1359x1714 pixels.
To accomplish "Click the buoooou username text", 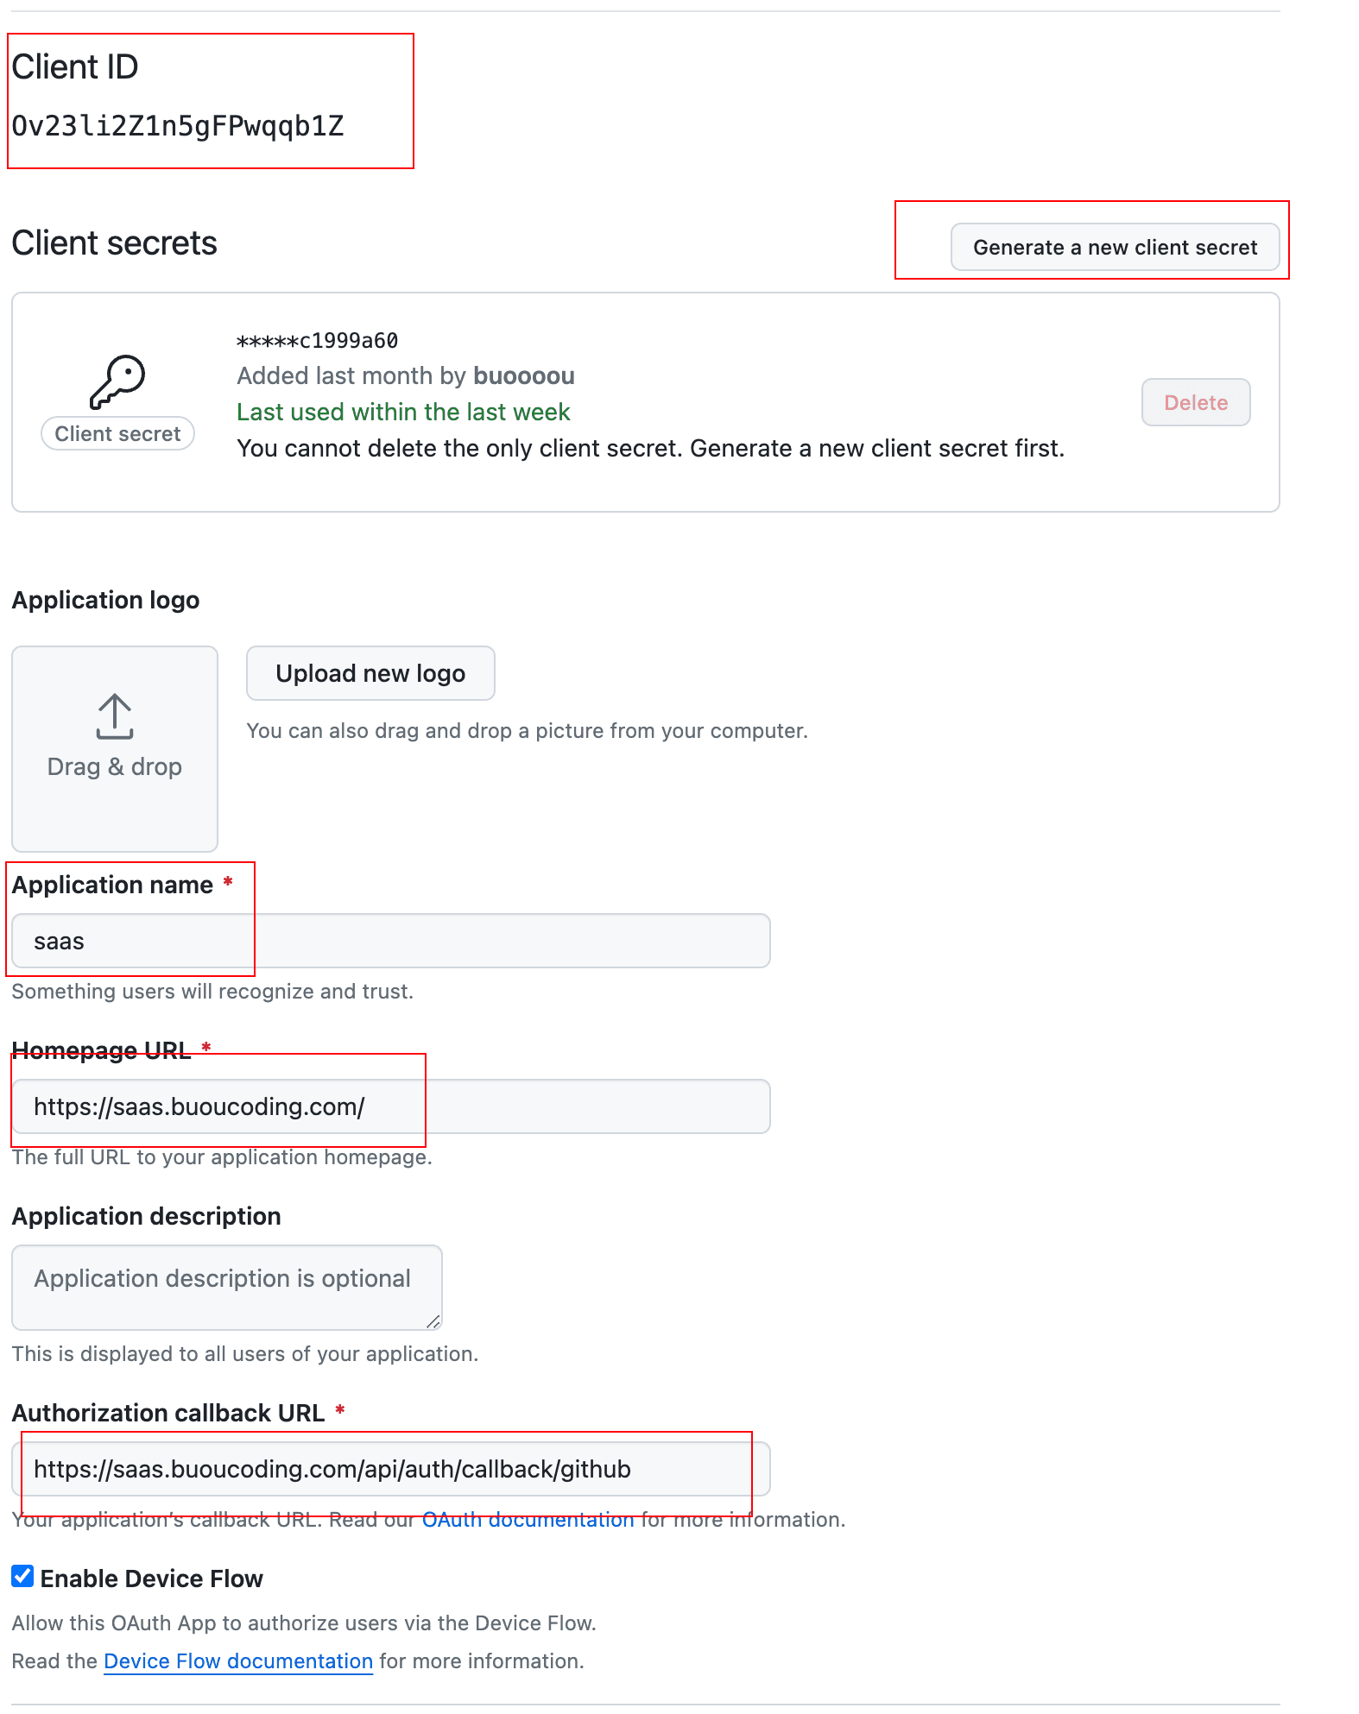I will coord(524,375).
